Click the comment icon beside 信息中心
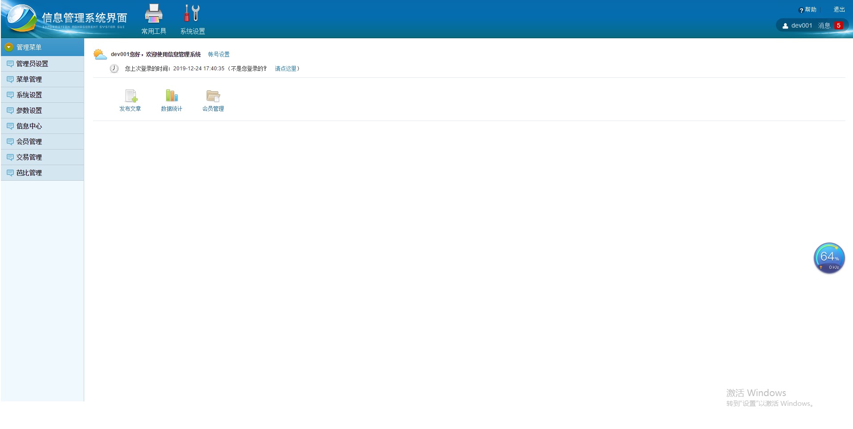Viewport: 853px width, 429px height. pyautogui.click(x=10, y=126)
